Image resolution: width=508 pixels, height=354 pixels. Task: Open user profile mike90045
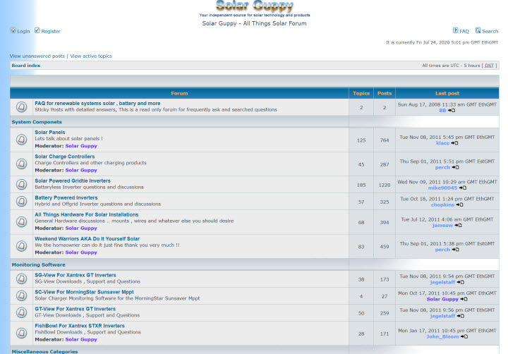[x=442, y=188]
